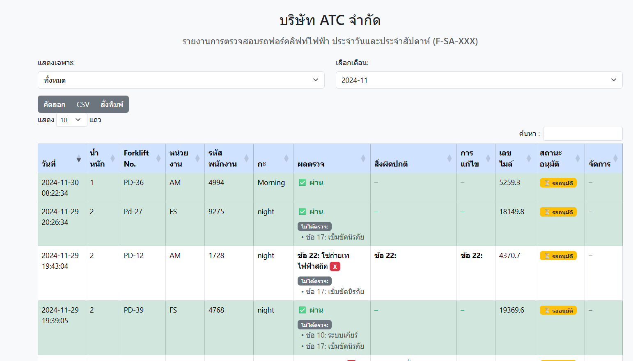This screenshot has height=361, width=633.
Task: Sort by the เลขไมล์ column header
Action: pos(515,158)
